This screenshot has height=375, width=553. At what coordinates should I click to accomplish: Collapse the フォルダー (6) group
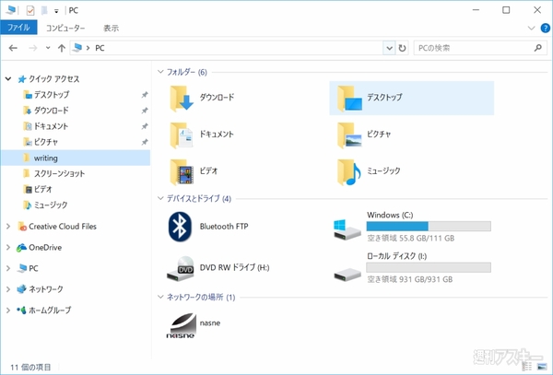[160, 72]
